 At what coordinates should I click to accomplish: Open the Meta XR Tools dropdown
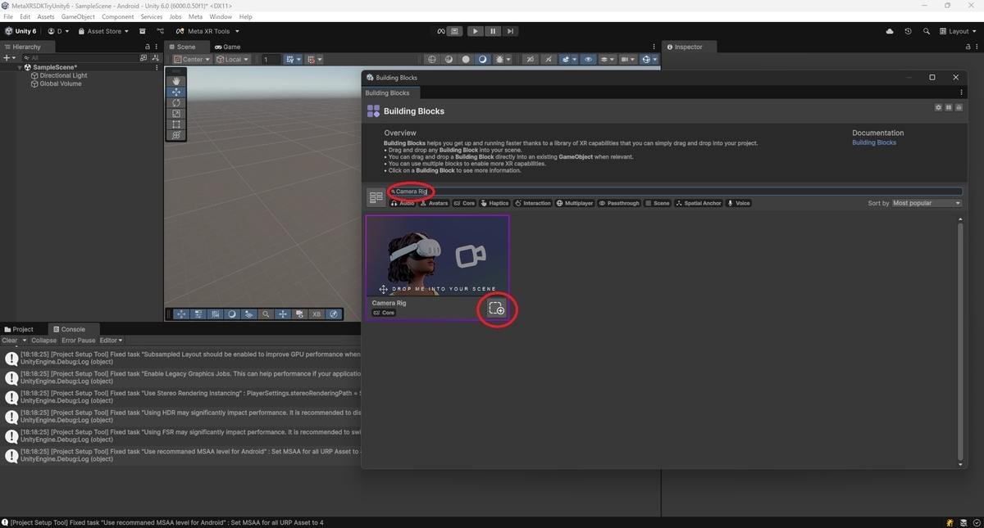(207, 31)
